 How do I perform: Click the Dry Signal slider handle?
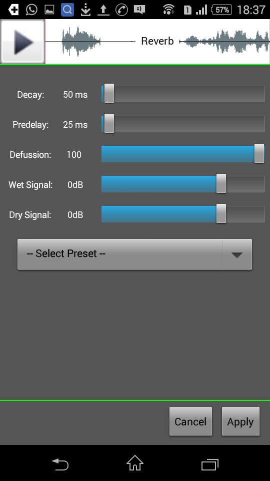coord(221,213)
